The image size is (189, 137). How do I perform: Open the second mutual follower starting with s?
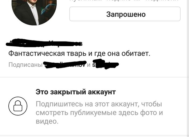coord(106,64)
